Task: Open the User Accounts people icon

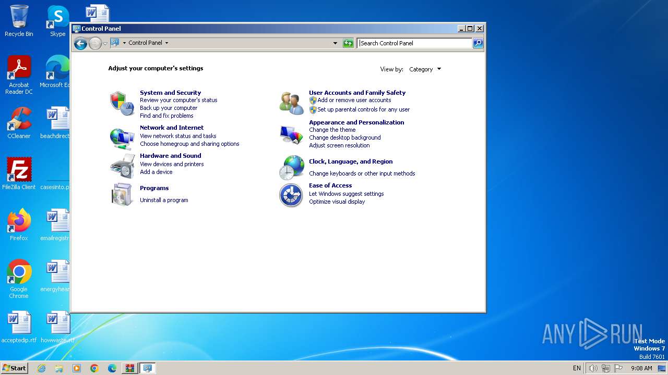Action: pyautogui.click(x=291, y=103)
